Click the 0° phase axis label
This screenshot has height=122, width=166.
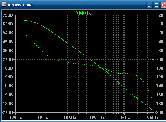163,24
